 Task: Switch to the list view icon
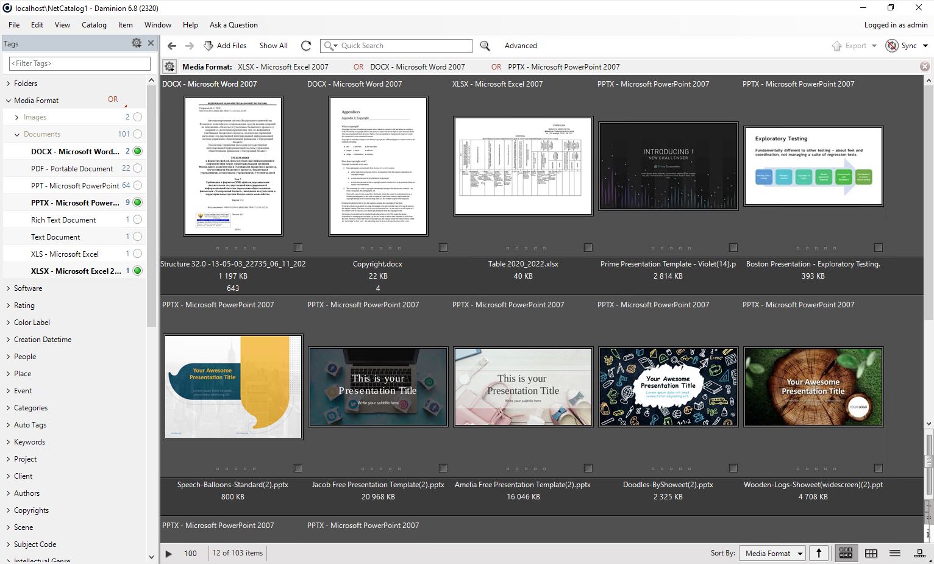point(894,553)
